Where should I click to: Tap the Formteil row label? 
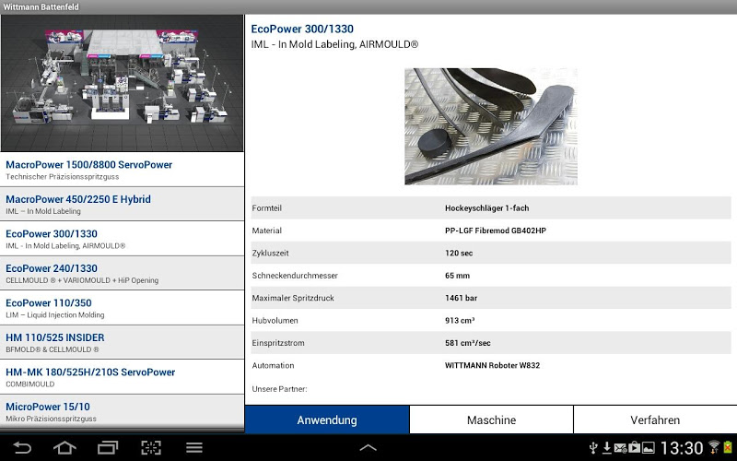click(x=266, y=208)
